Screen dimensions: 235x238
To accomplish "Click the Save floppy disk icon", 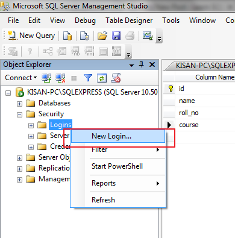I will 116,36.
